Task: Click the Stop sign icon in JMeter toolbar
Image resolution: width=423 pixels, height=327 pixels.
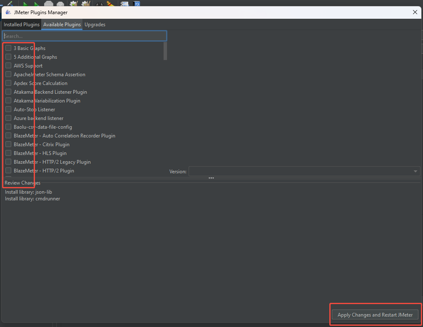Action: click(x=49, y=4)
